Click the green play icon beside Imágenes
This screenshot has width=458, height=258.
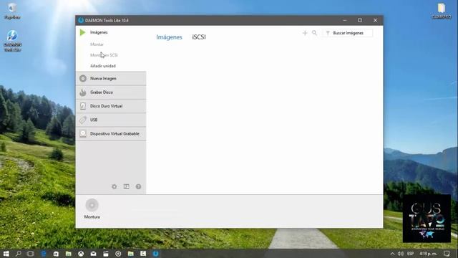coord(83,32)
